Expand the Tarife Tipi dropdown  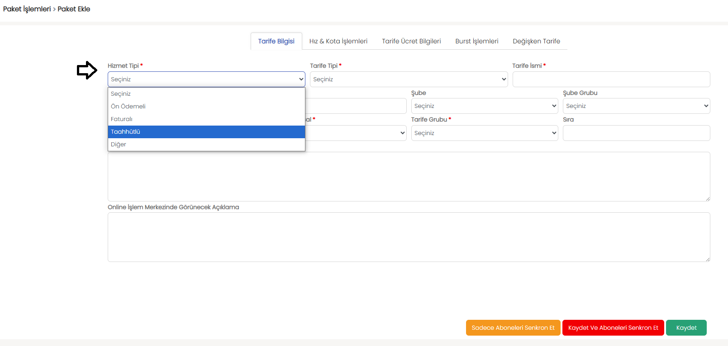pos(408,79)
